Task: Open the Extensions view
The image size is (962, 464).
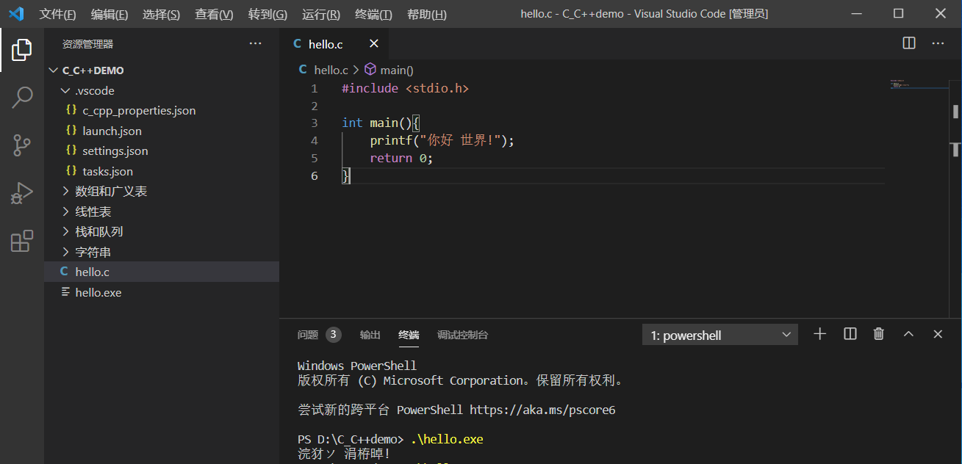Action: [x=21, y=242]
